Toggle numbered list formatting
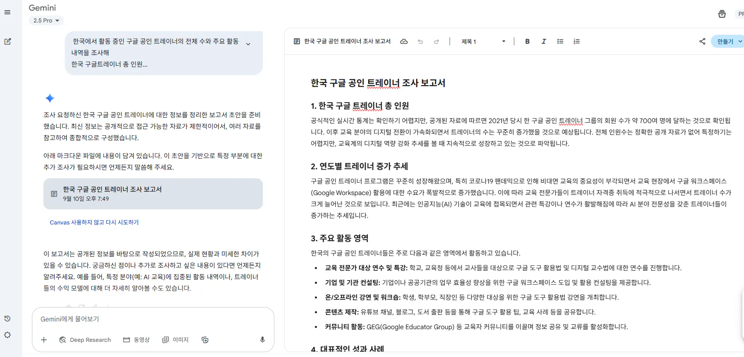Viewport: 744px width, 357px height. click(x=577, y=41)
